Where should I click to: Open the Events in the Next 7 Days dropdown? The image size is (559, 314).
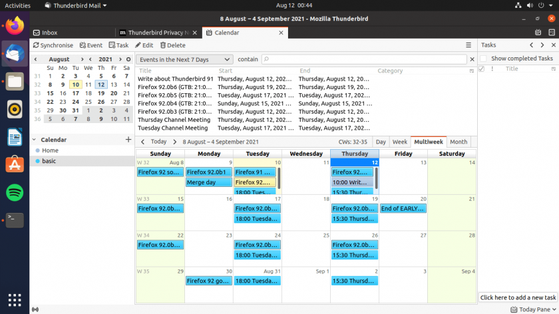[x=184, y=59]
